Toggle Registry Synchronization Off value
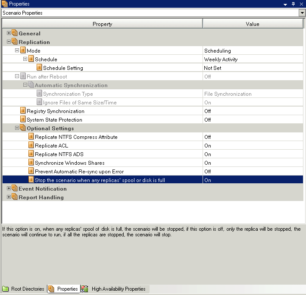This screenshot has width=306, height=295. 208,111
